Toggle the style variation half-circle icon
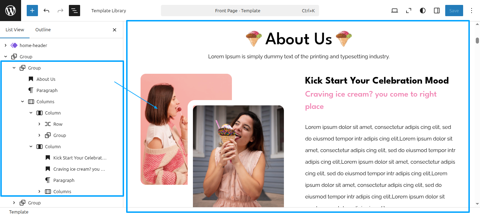Viewport: 480px width, 216px height. coord(423,11)
